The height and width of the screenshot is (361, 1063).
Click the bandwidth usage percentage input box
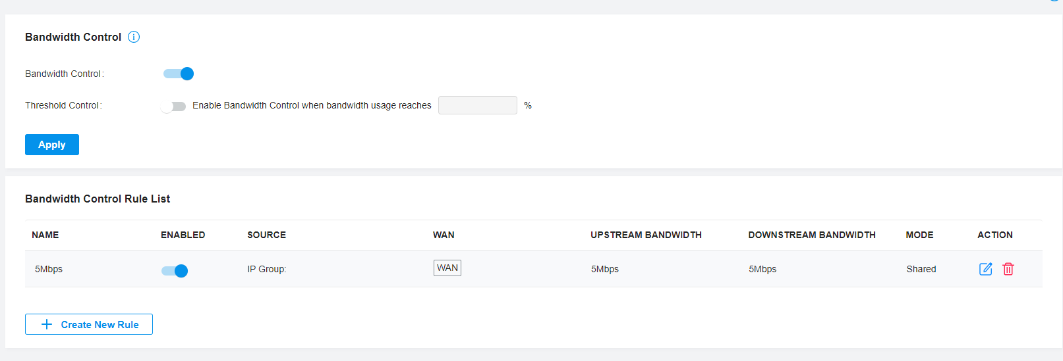[478, 105]
